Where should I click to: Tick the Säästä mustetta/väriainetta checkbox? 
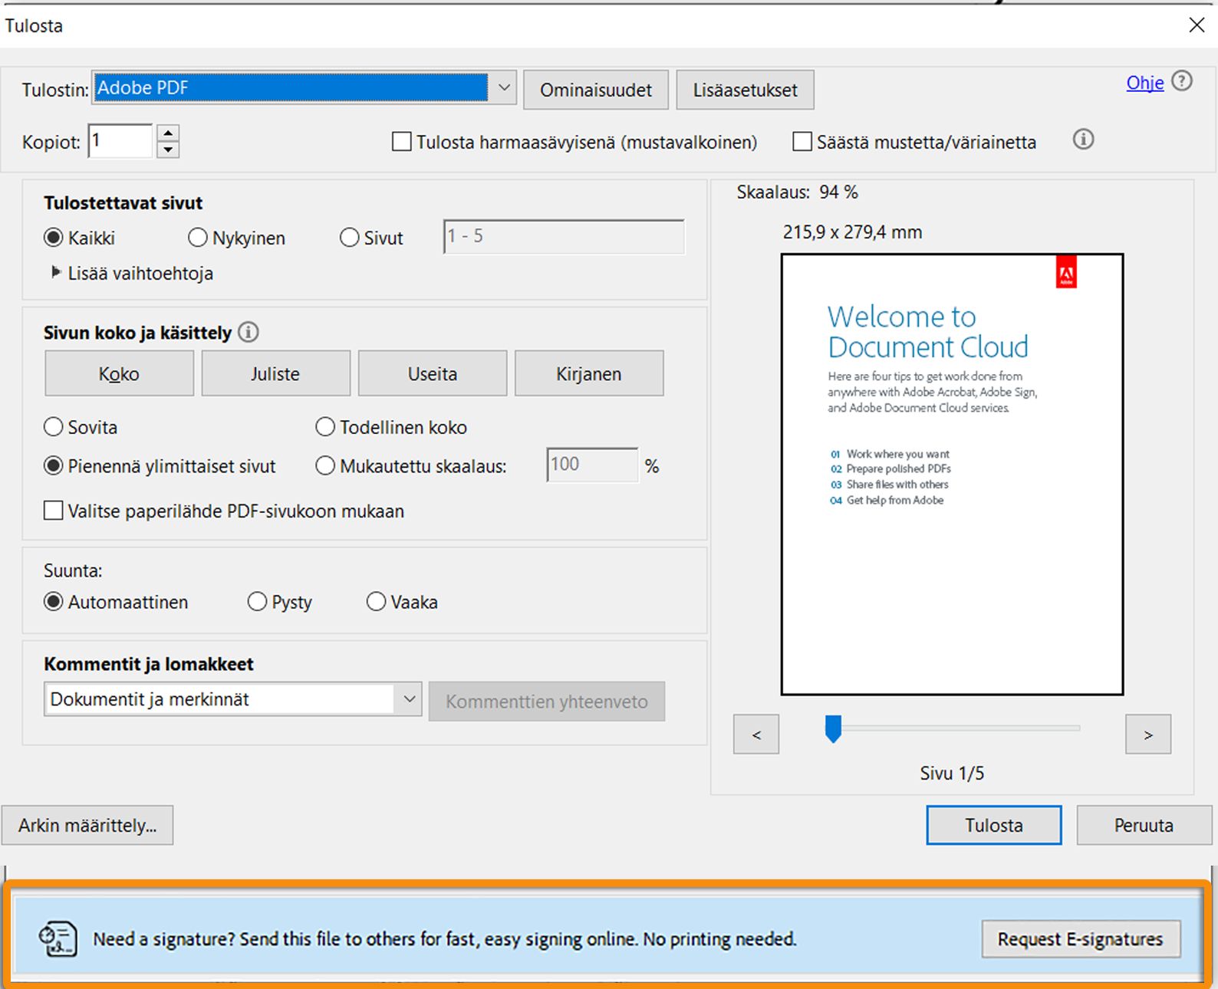(x=802, y=142)
